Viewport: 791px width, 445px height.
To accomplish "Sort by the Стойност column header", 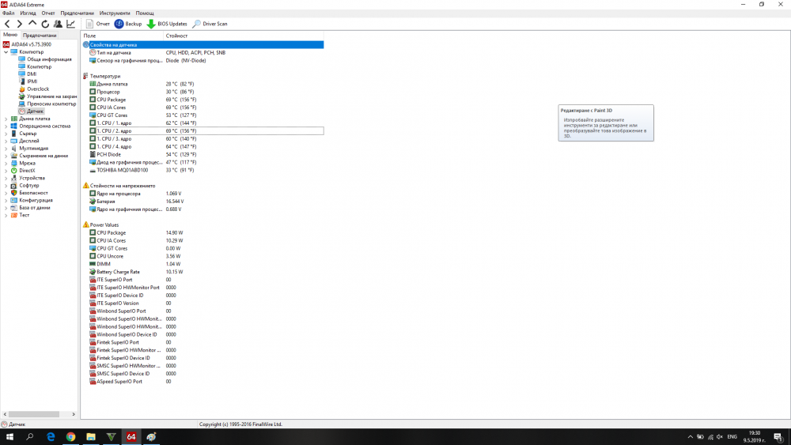I will click(x=244, y=36).
